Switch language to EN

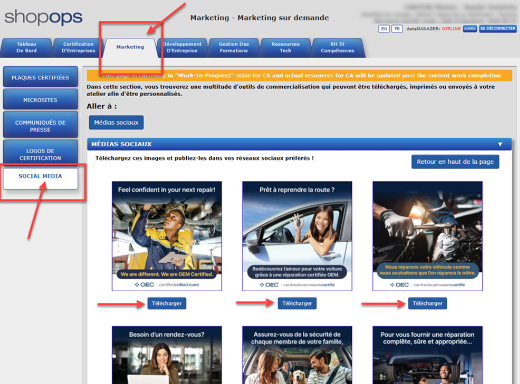coord(383,29)
